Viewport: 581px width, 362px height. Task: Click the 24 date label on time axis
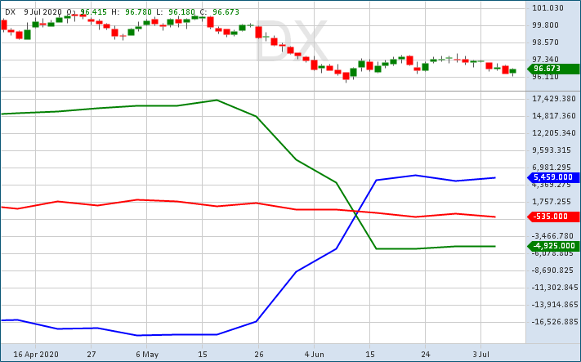[x=426, y=355]
